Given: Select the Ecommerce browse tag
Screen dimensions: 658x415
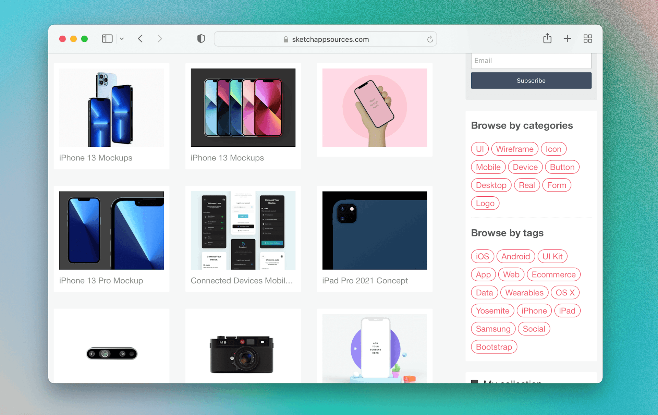Looking at the screenshot, I should point(554,274).
